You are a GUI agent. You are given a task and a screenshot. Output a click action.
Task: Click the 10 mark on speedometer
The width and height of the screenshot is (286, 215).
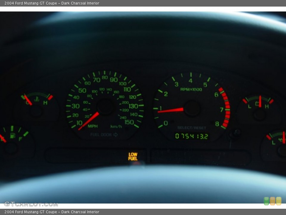[x=79, y=123]
